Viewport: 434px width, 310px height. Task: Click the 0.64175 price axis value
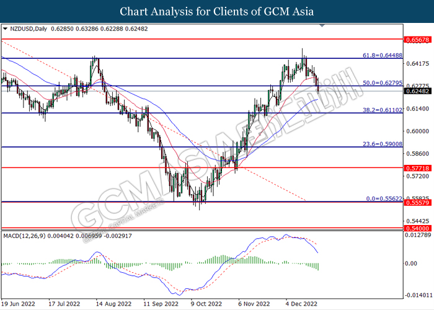tap(417, 64)
